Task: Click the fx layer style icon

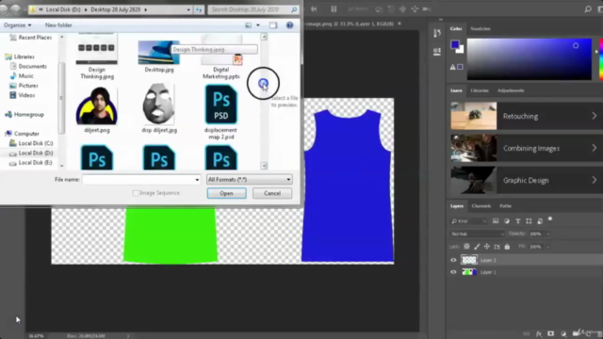Action: tap(538, 333)
